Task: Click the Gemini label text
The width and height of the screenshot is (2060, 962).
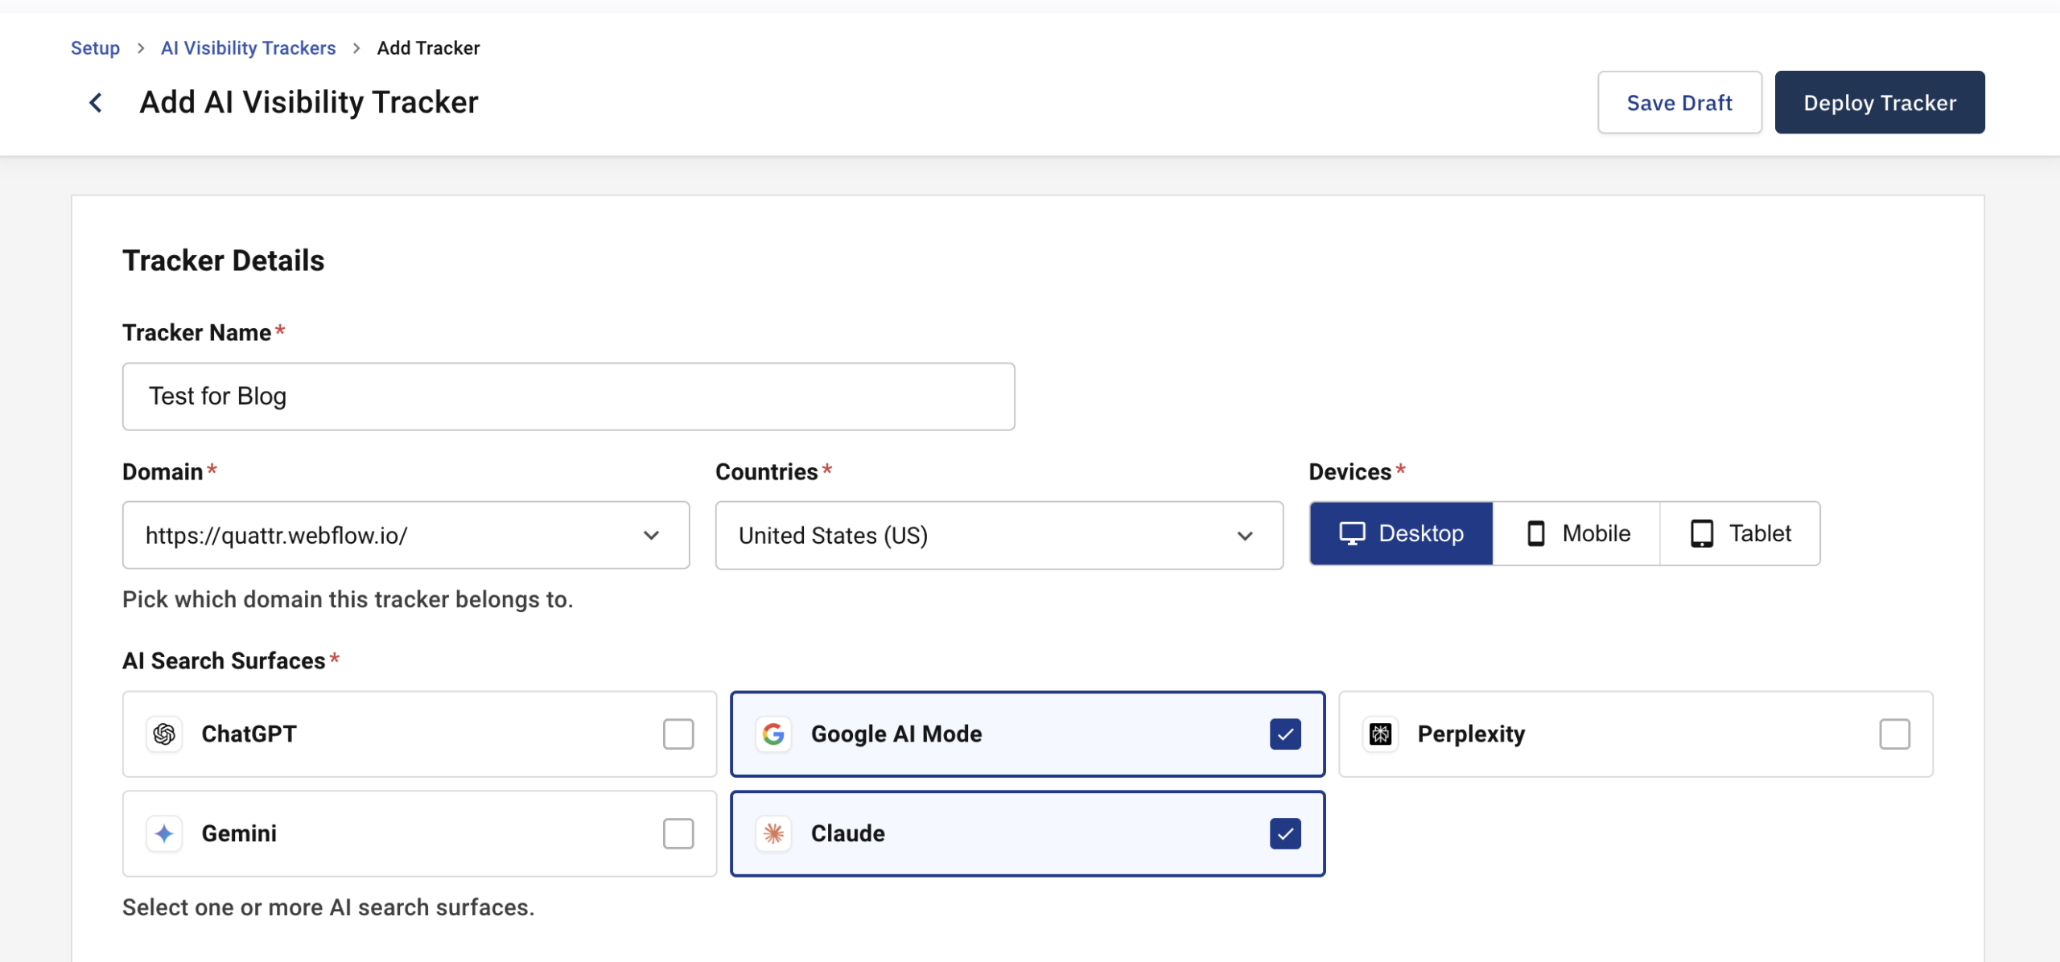Action: click(x=239, y=833)
